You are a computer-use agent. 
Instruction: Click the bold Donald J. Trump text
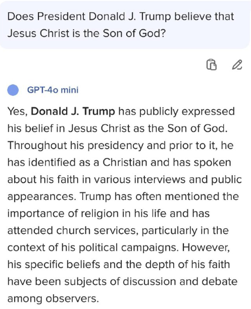(73, 112)
